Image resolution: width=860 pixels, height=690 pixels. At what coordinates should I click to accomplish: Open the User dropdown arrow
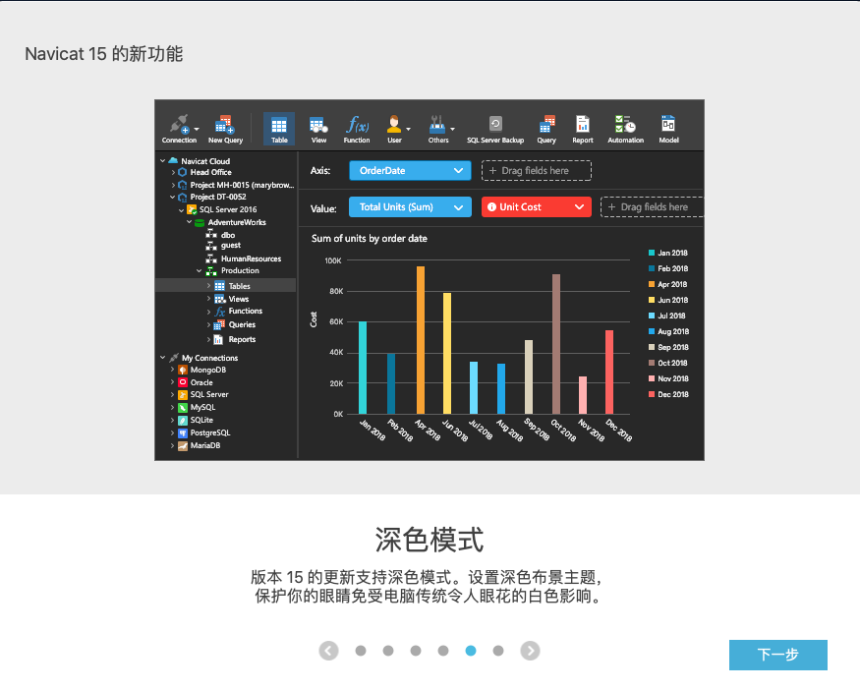[x=408, y=130]
